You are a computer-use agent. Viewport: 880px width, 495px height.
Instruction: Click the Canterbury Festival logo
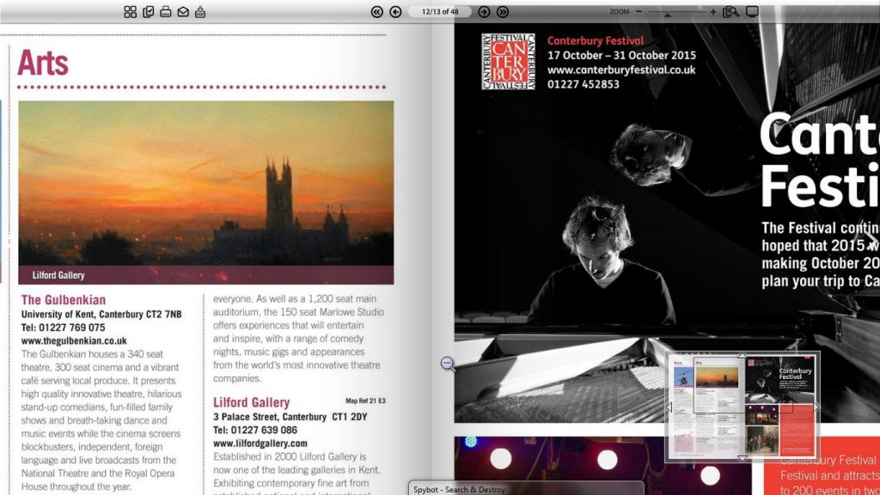(509, 61)
